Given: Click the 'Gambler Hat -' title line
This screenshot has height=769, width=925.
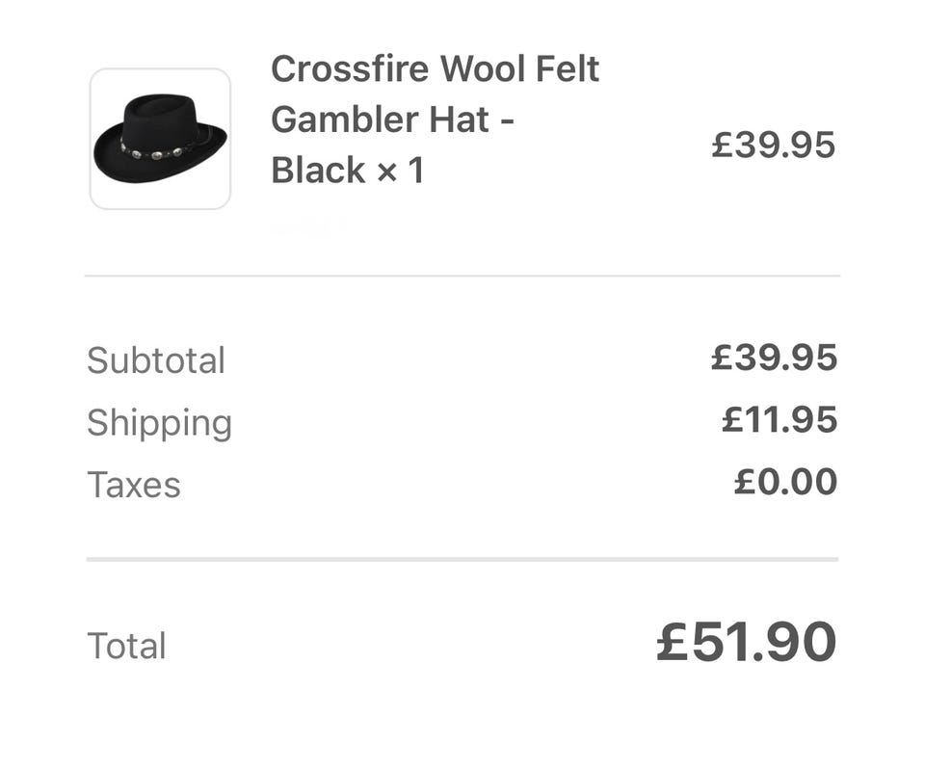Looking at the screenshot, I should pyautogui.click(x=392, y=120).
